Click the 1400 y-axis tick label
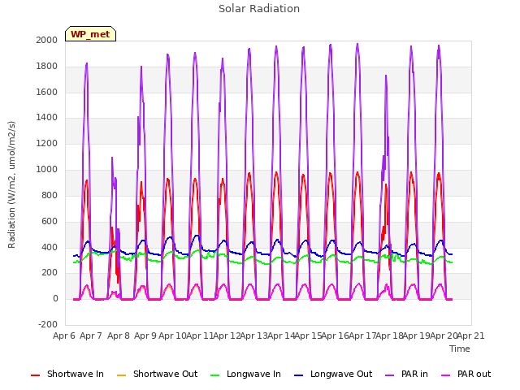 pyautogui.click(x=47, y=117)
